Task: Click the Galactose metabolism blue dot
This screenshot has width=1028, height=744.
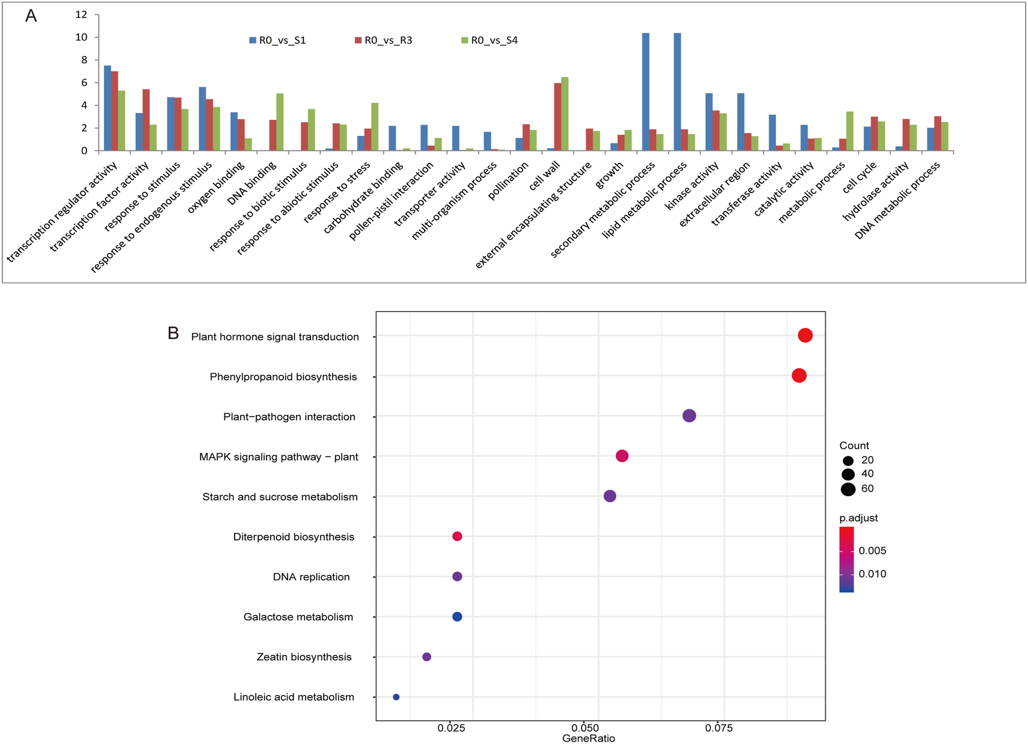Action: coord(457,617)
